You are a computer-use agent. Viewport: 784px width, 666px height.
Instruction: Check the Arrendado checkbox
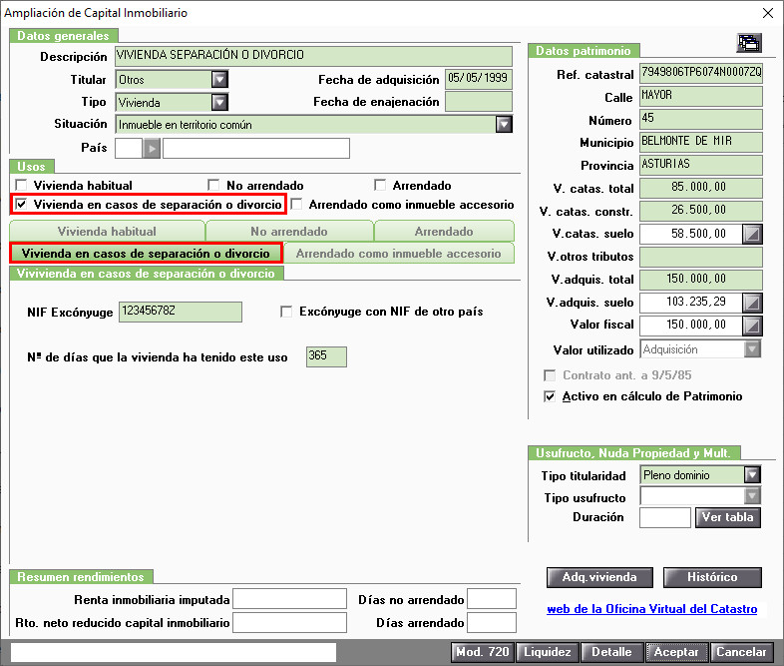pyautogui.click(x=380, y=185)
